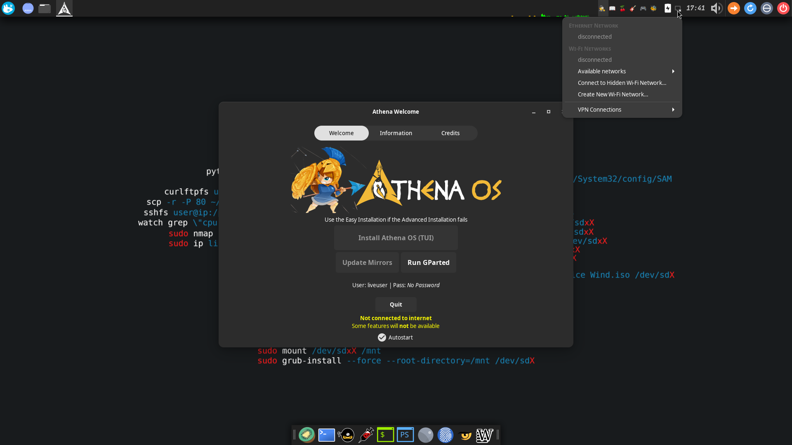Expand the Available networks submenu
Viewport: 792px width, 445px height.
(x=622, y=71)
